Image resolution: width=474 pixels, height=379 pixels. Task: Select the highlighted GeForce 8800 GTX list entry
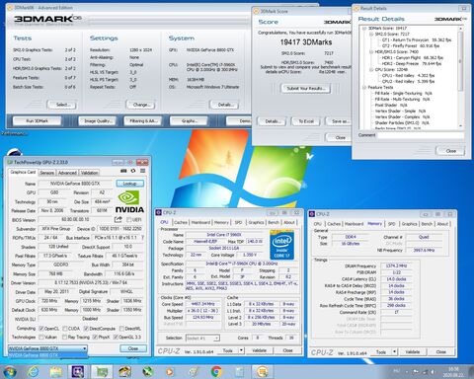pyautogui.click(x=47, y=355)
